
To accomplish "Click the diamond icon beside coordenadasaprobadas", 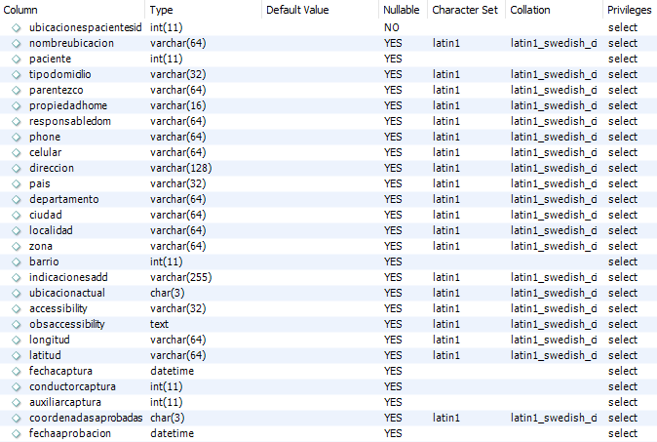I will tap(16, 419).
